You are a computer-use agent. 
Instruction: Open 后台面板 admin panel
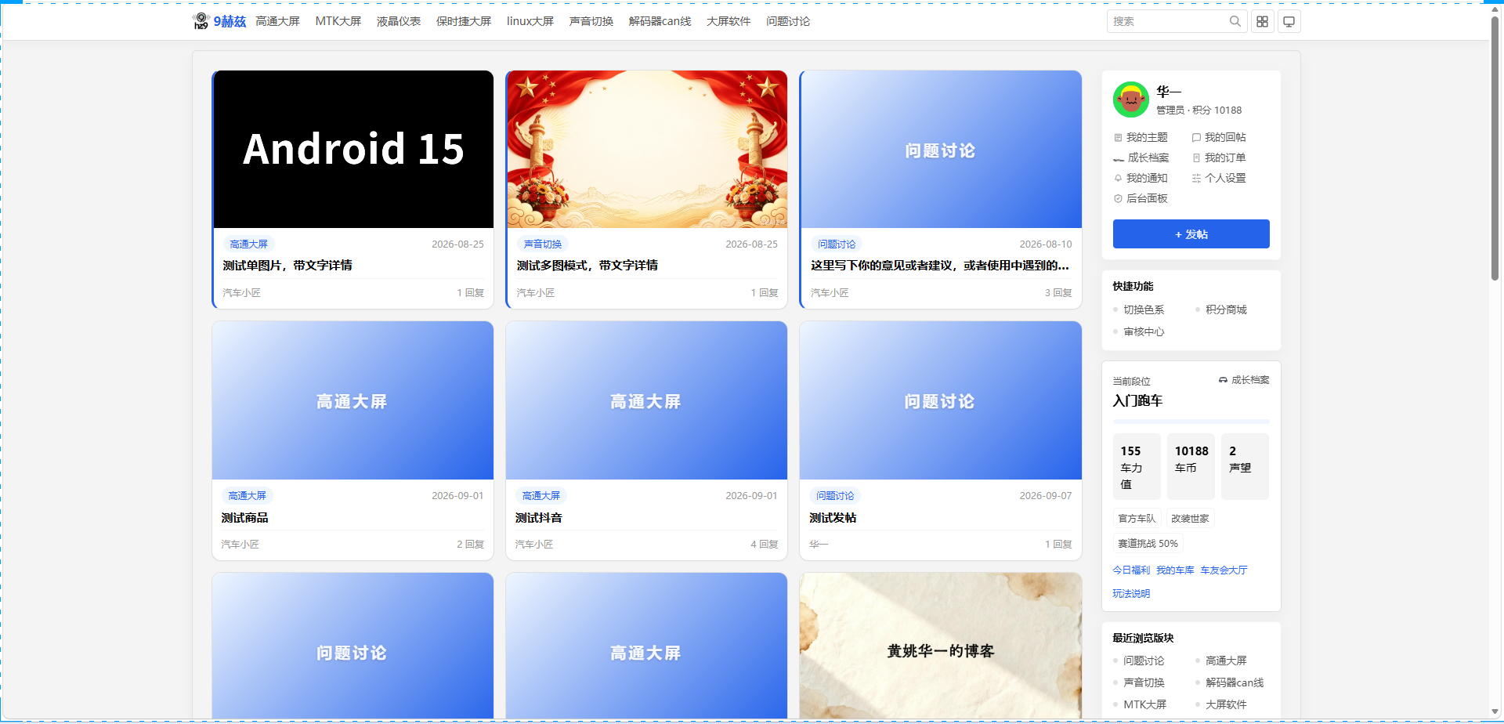[1141, 198]
